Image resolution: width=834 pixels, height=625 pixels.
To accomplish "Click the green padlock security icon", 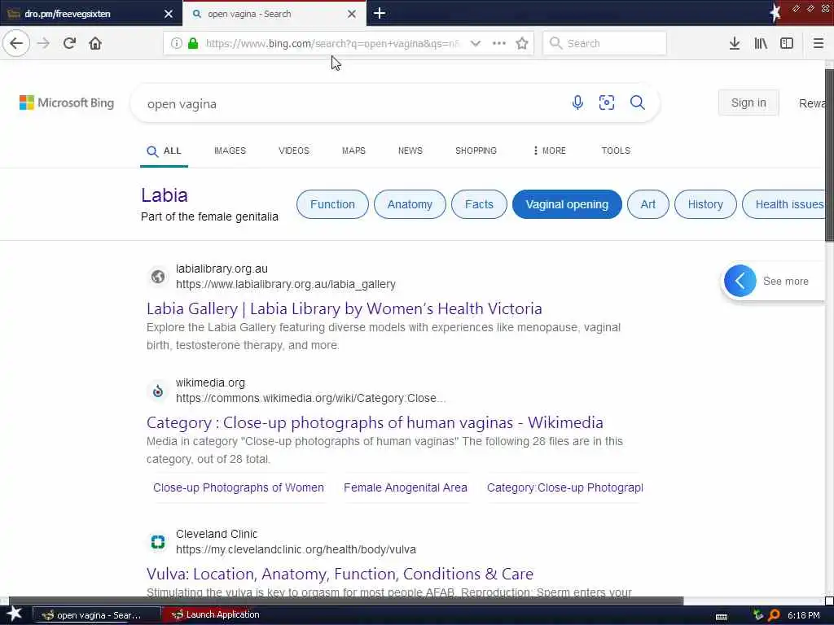I will tap(193, 43).
